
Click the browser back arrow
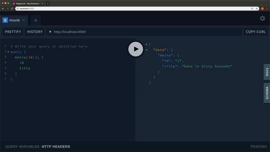pyautogui.click(x=3, y=8)
